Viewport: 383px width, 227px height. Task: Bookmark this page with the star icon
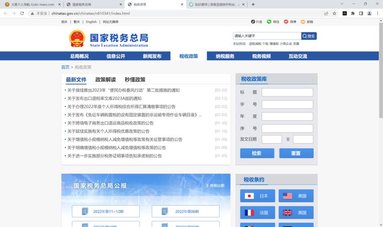[x=334, y=13]
